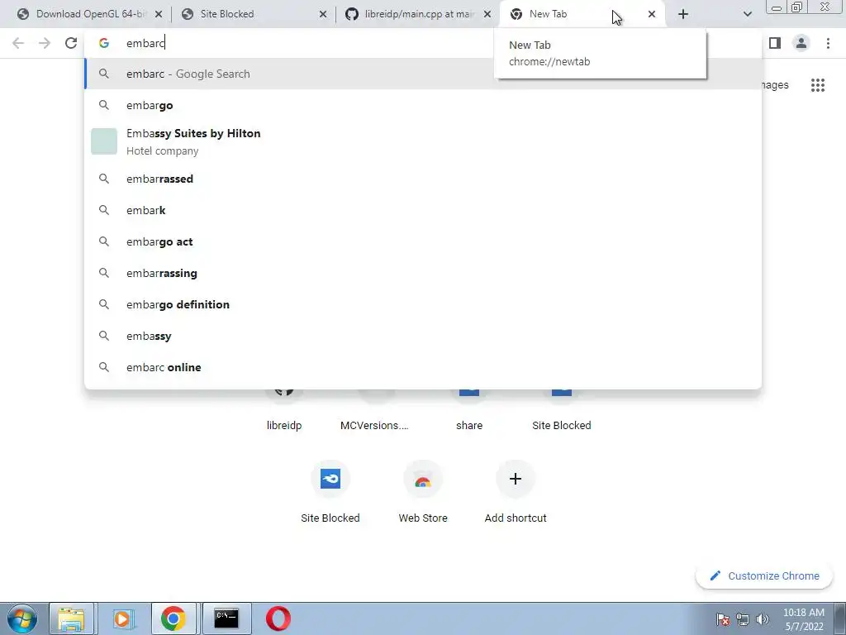The image size is (846, 635).
Task: Select the New Tab tab
Action: click(x=582, y=14)
